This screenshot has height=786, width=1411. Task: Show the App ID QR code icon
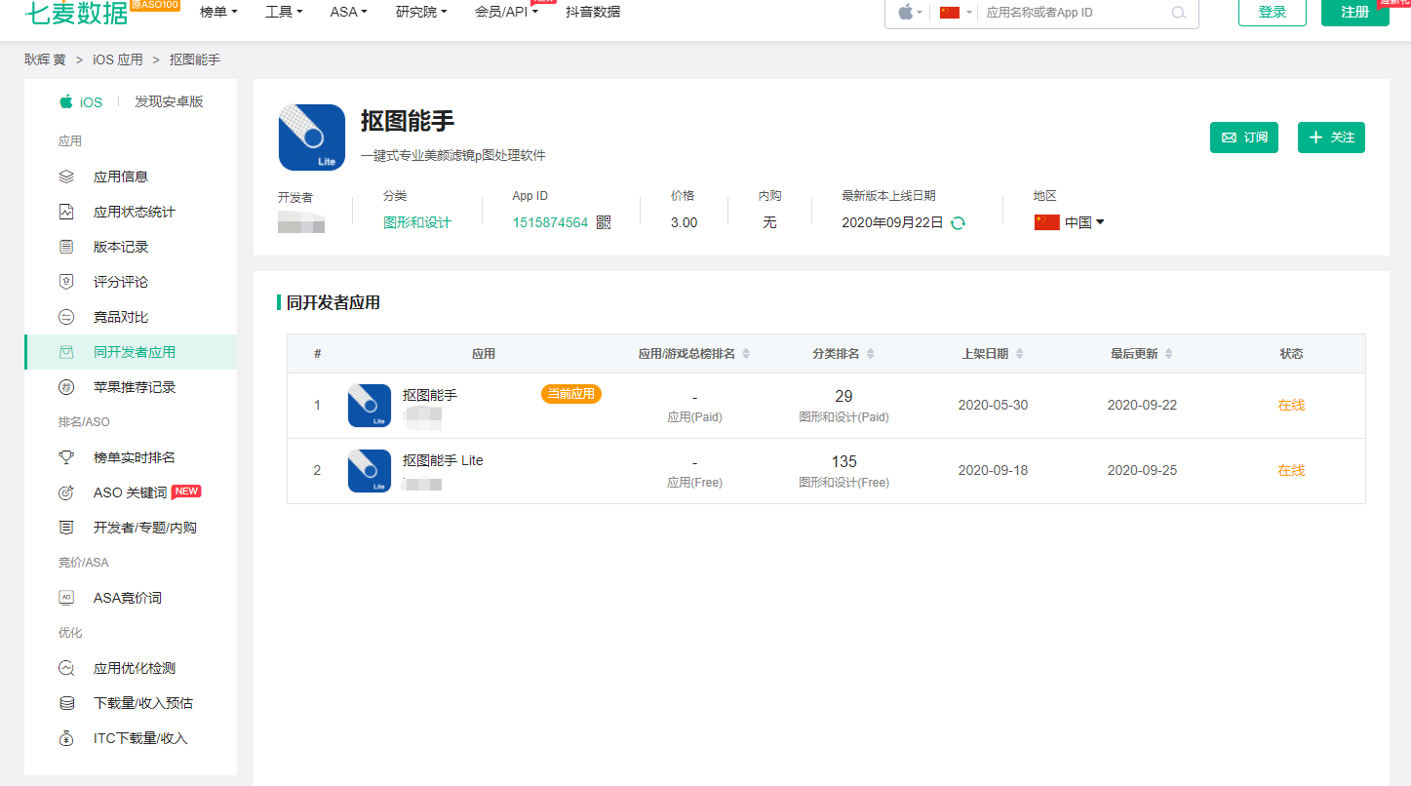[x=604, y=222]
